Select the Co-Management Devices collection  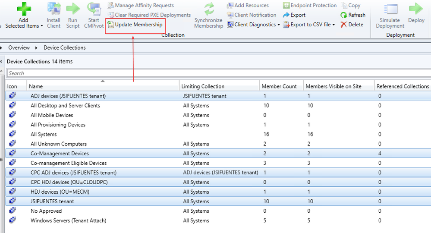(x=60, y=153)
